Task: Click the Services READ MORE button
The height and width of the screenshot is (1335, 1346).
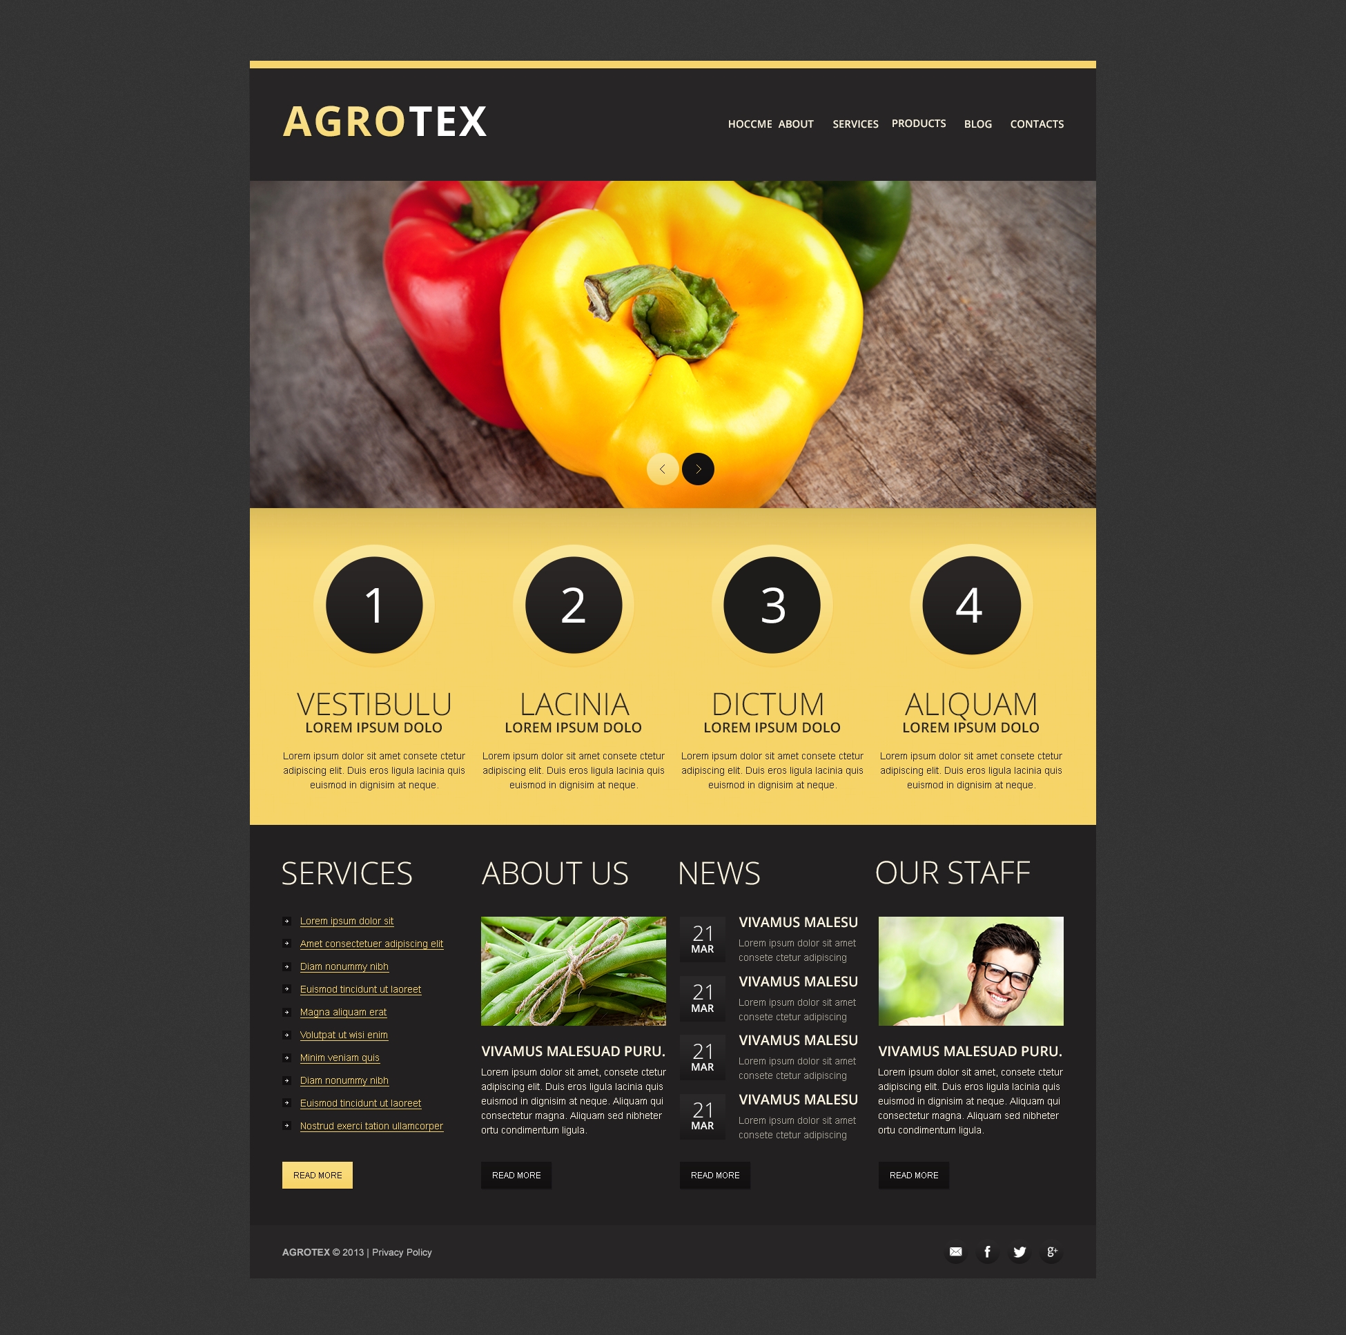Action: coord(318,1175)
